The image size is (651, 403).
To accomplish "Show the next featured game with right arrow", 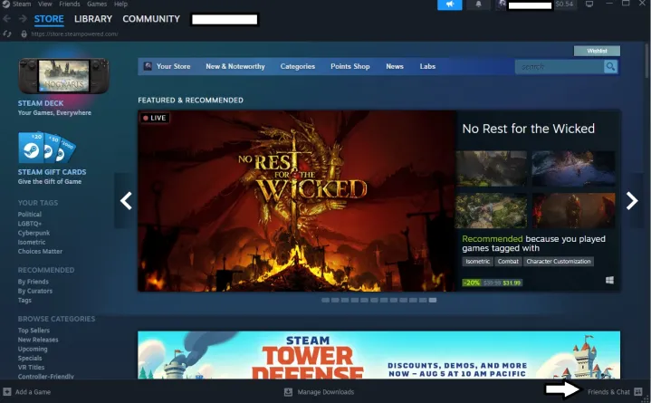I will pyautogui.click(x=632, y=201).
